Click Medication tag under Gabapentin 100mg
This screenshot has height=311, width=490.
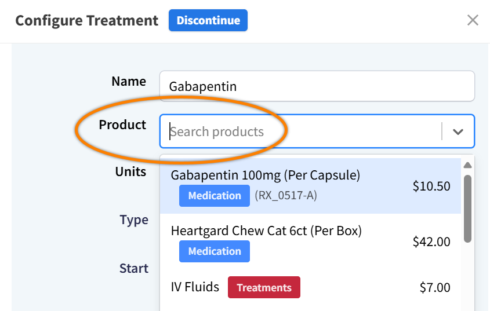[215, 196]
